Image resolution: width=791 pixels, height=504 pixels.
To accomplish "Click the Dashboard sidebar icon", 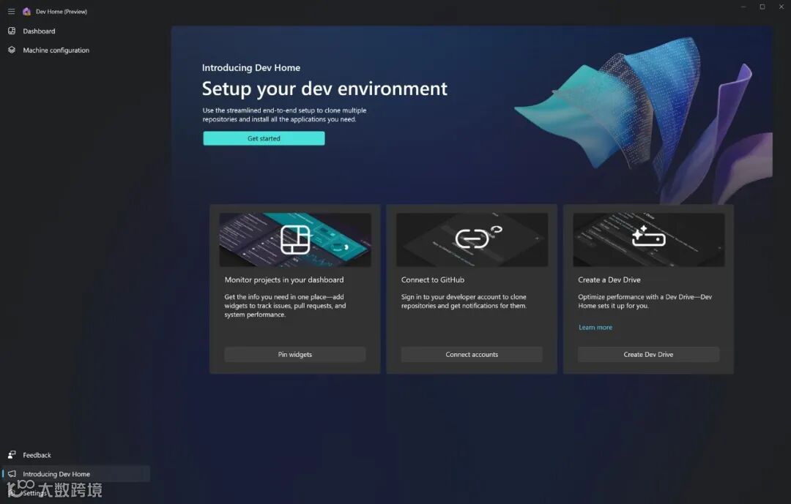I will pos(12,31).
